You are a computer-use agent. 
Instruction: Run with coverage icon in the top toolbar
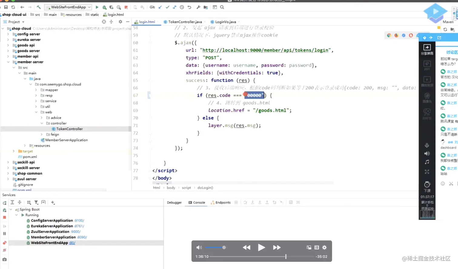[x=111, y=7]
